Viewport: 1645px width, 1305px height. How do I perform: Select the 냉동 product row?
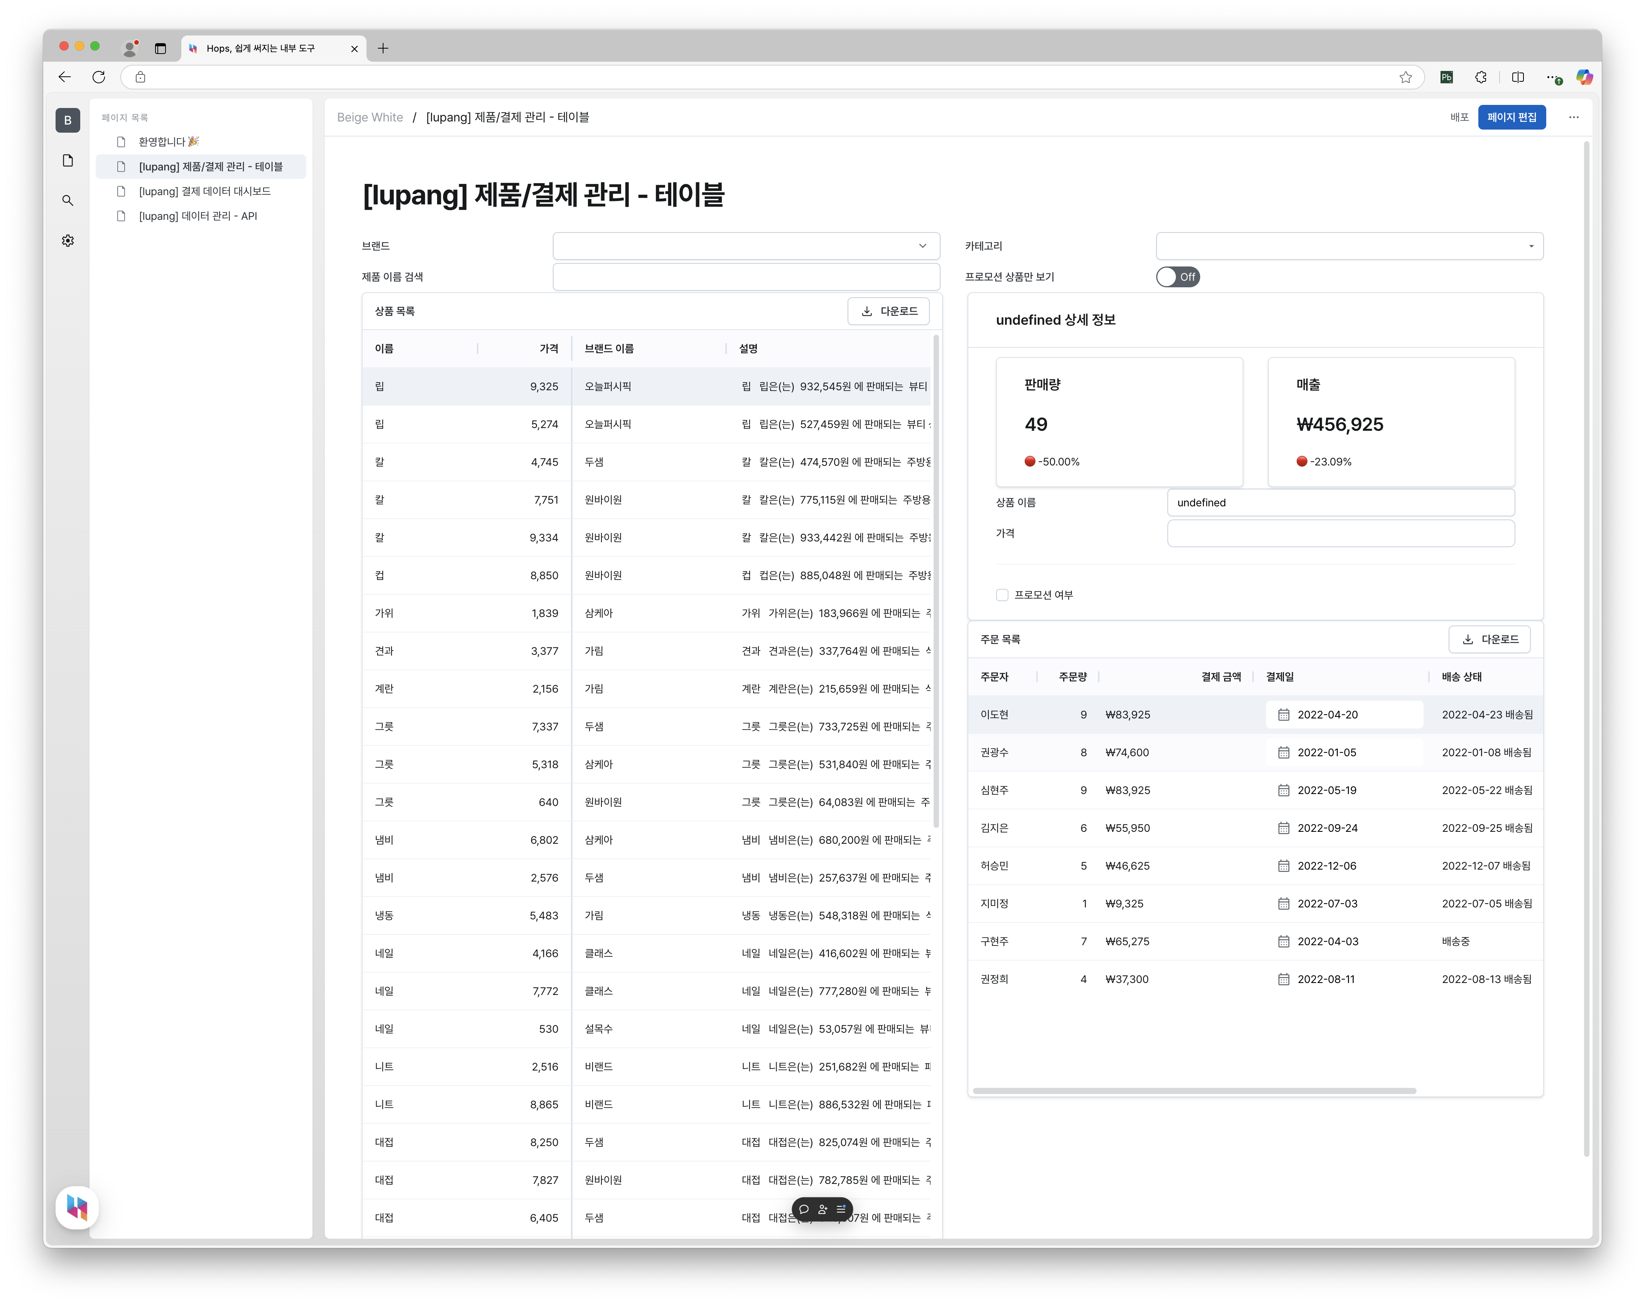coord(646,915)
